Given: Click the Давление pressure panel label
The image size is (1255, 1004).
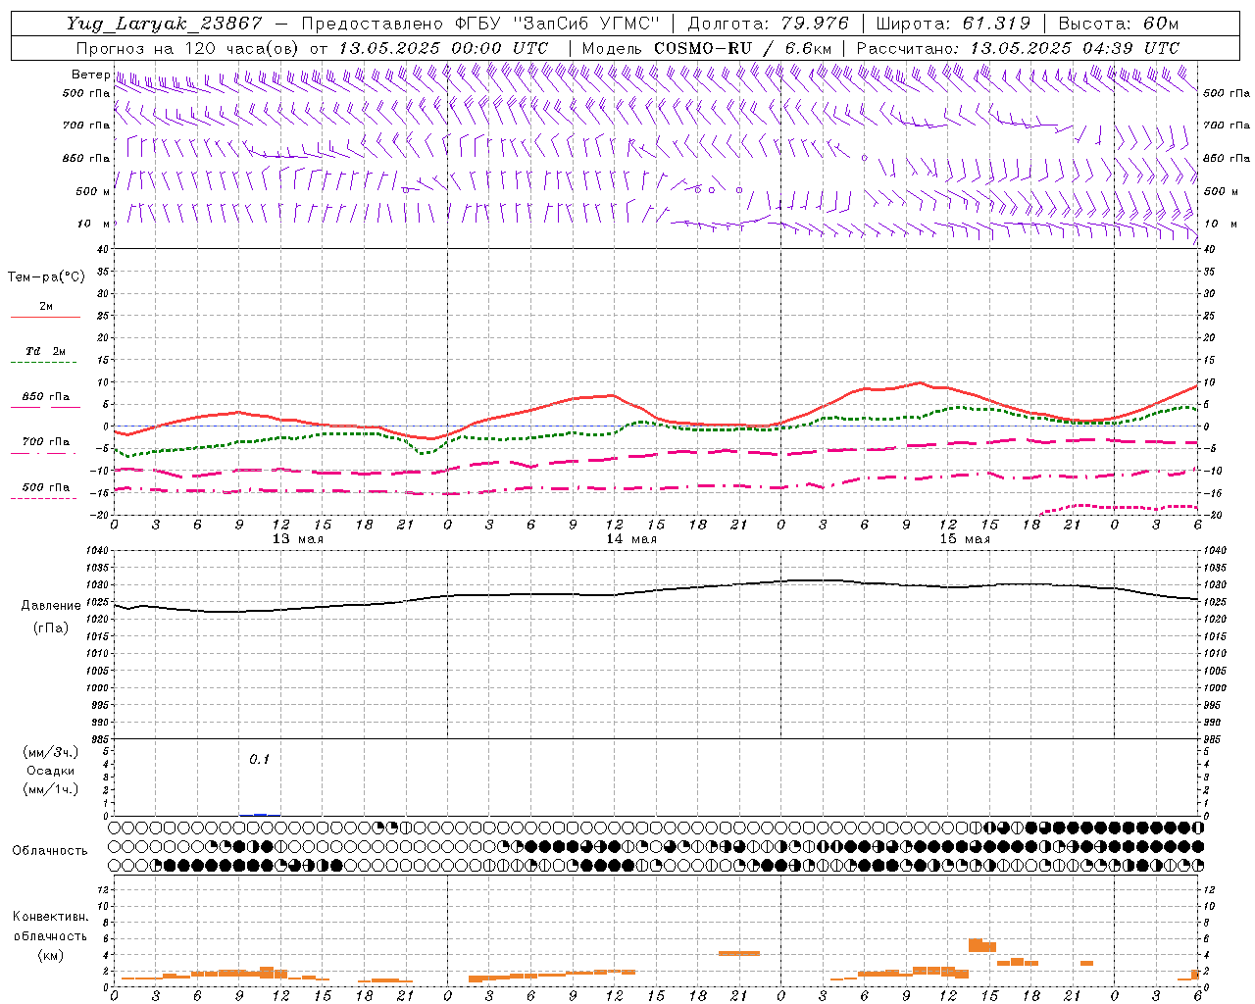Looking at the screenshot, I should [51, 606].
